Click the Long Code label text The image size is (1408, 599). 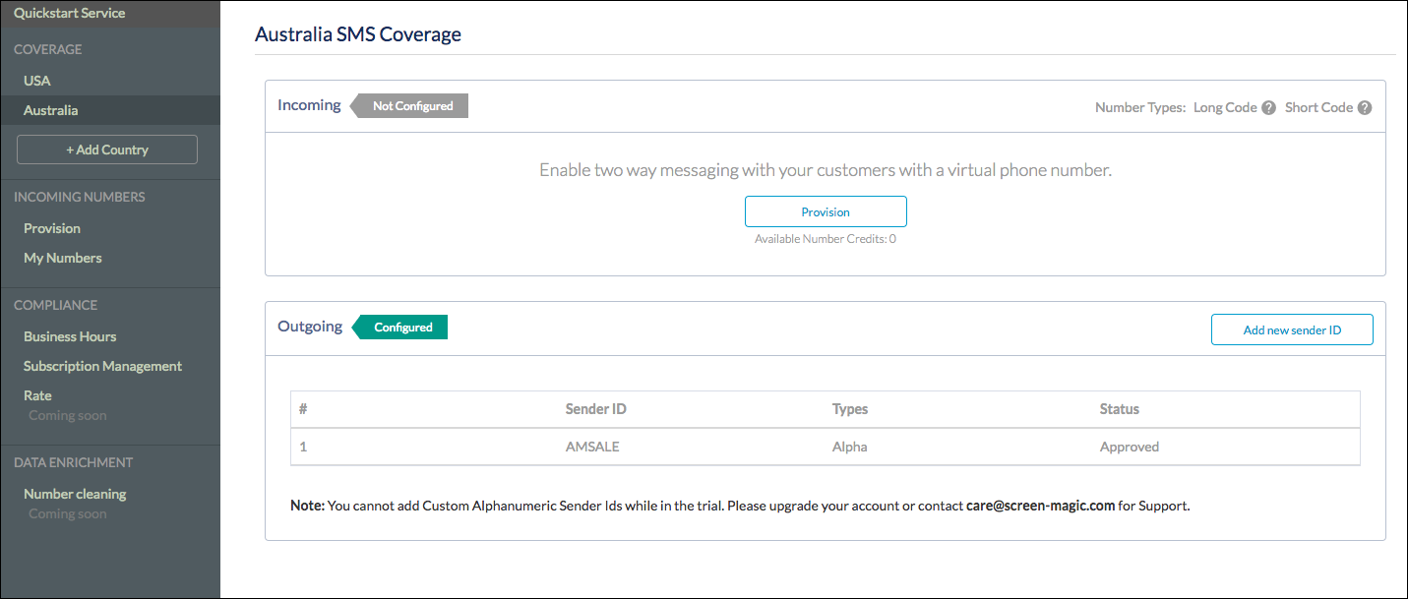(1225, 108)
